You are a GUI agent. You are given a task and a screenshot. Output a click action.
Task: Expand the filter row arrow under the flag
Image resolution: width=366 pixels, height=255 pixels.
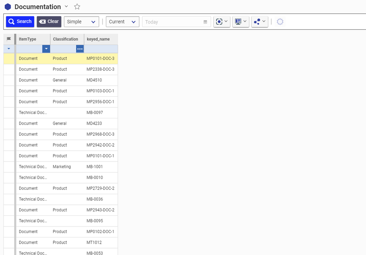(9, 49)
